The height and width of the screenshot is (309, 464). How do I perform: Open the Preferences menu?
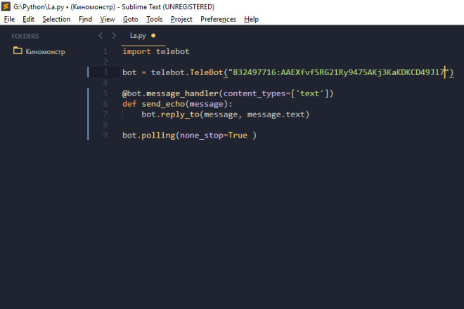pos(218,19)
